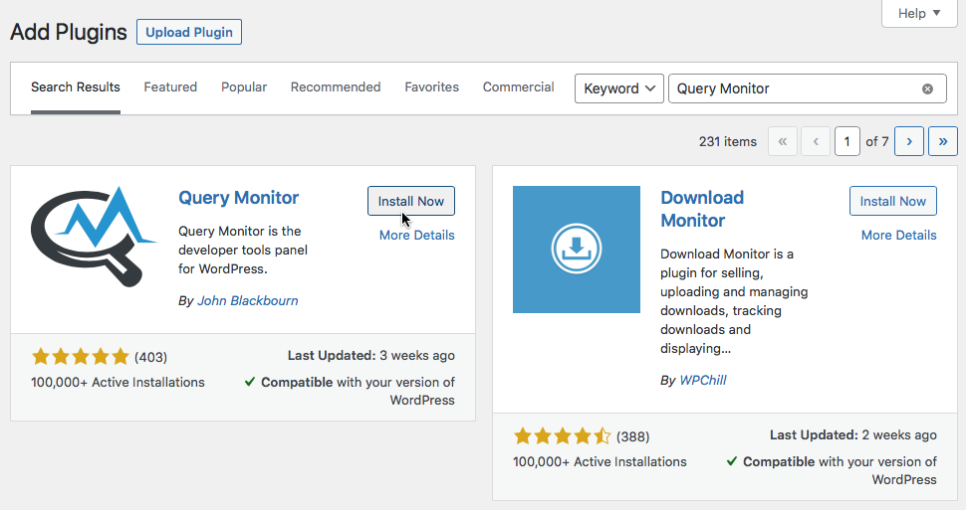The height and width of the screenshot is (510, 966).
Task: Switch to the Featured tab
Action: (170, 87)
